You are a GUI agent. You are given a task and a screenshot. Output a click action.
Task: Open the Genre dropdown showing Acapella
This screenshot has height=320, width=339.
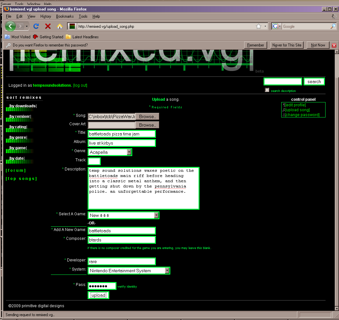110,152
